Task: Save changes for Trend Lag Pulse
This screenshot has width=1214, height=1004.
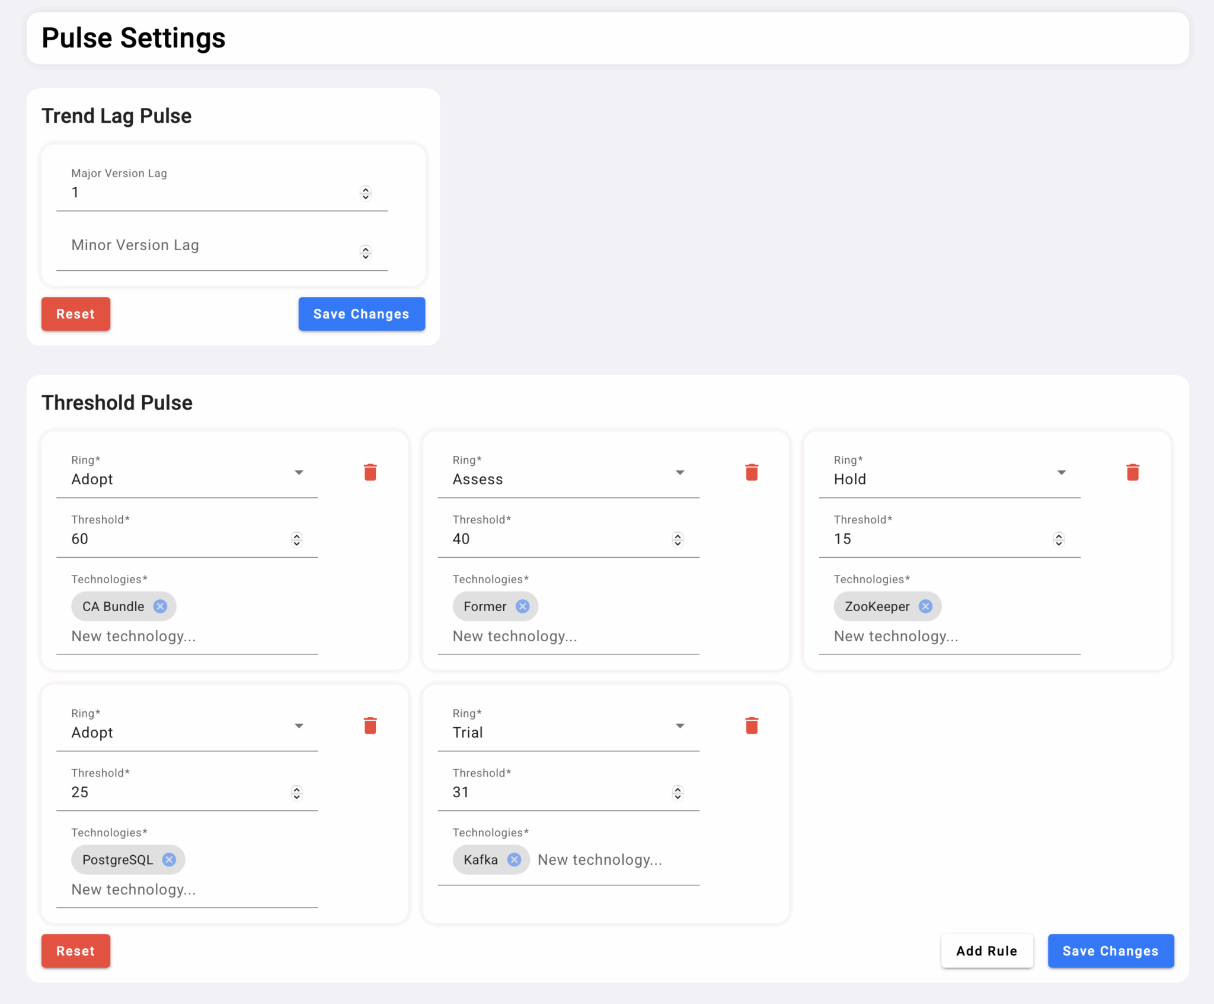Action: click(362, 314)
